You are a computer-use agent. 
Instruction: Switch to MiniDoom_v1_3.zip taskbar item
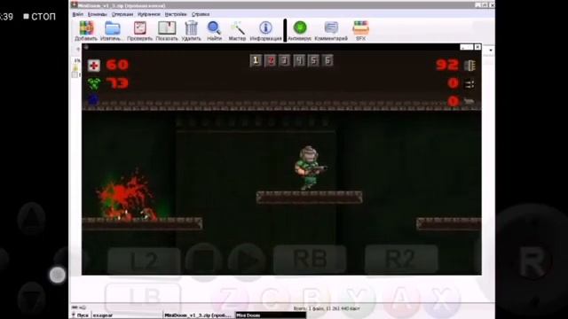pyautogui.click(x=199, y=315)
